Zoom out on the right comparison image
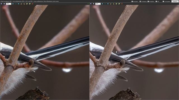 [x=94, y=4]
